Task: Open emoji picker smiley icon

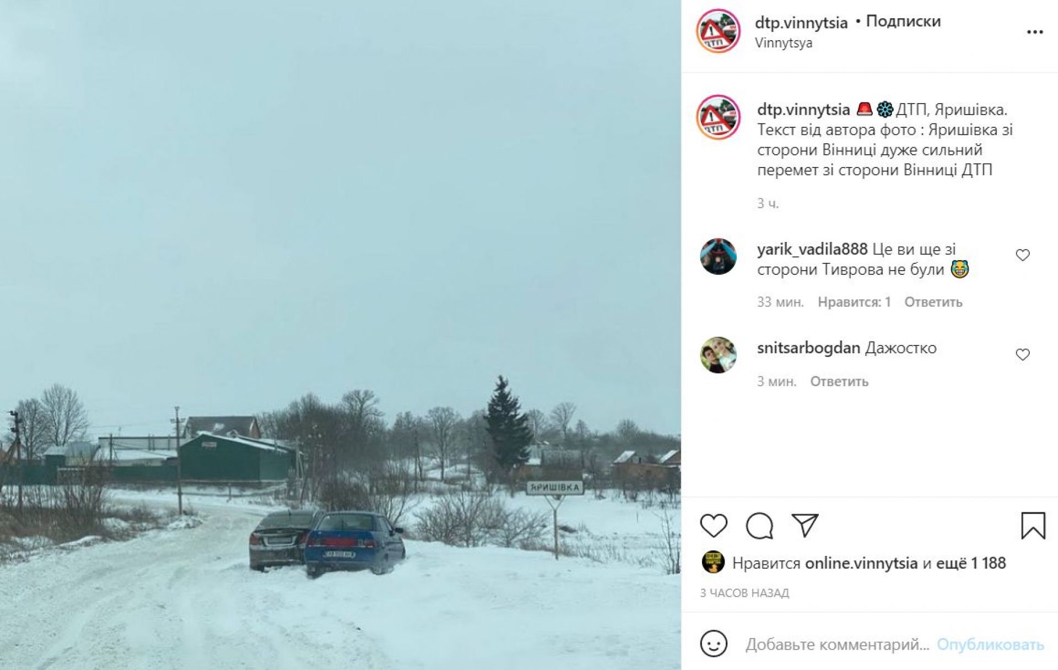Action: [714, 644]
